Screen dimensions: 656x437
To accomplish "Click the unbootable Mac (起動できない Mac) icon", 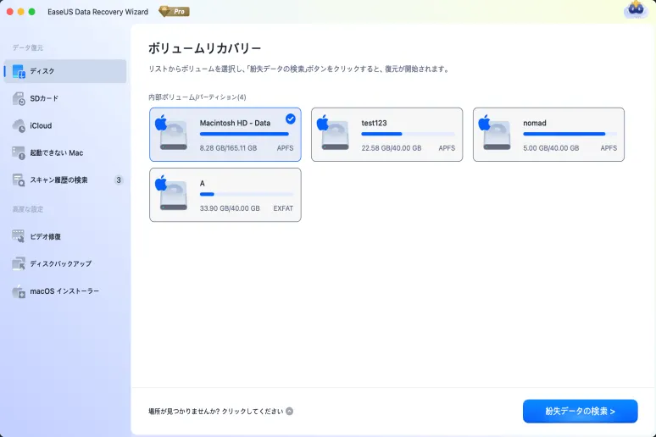I will point(19,153).
